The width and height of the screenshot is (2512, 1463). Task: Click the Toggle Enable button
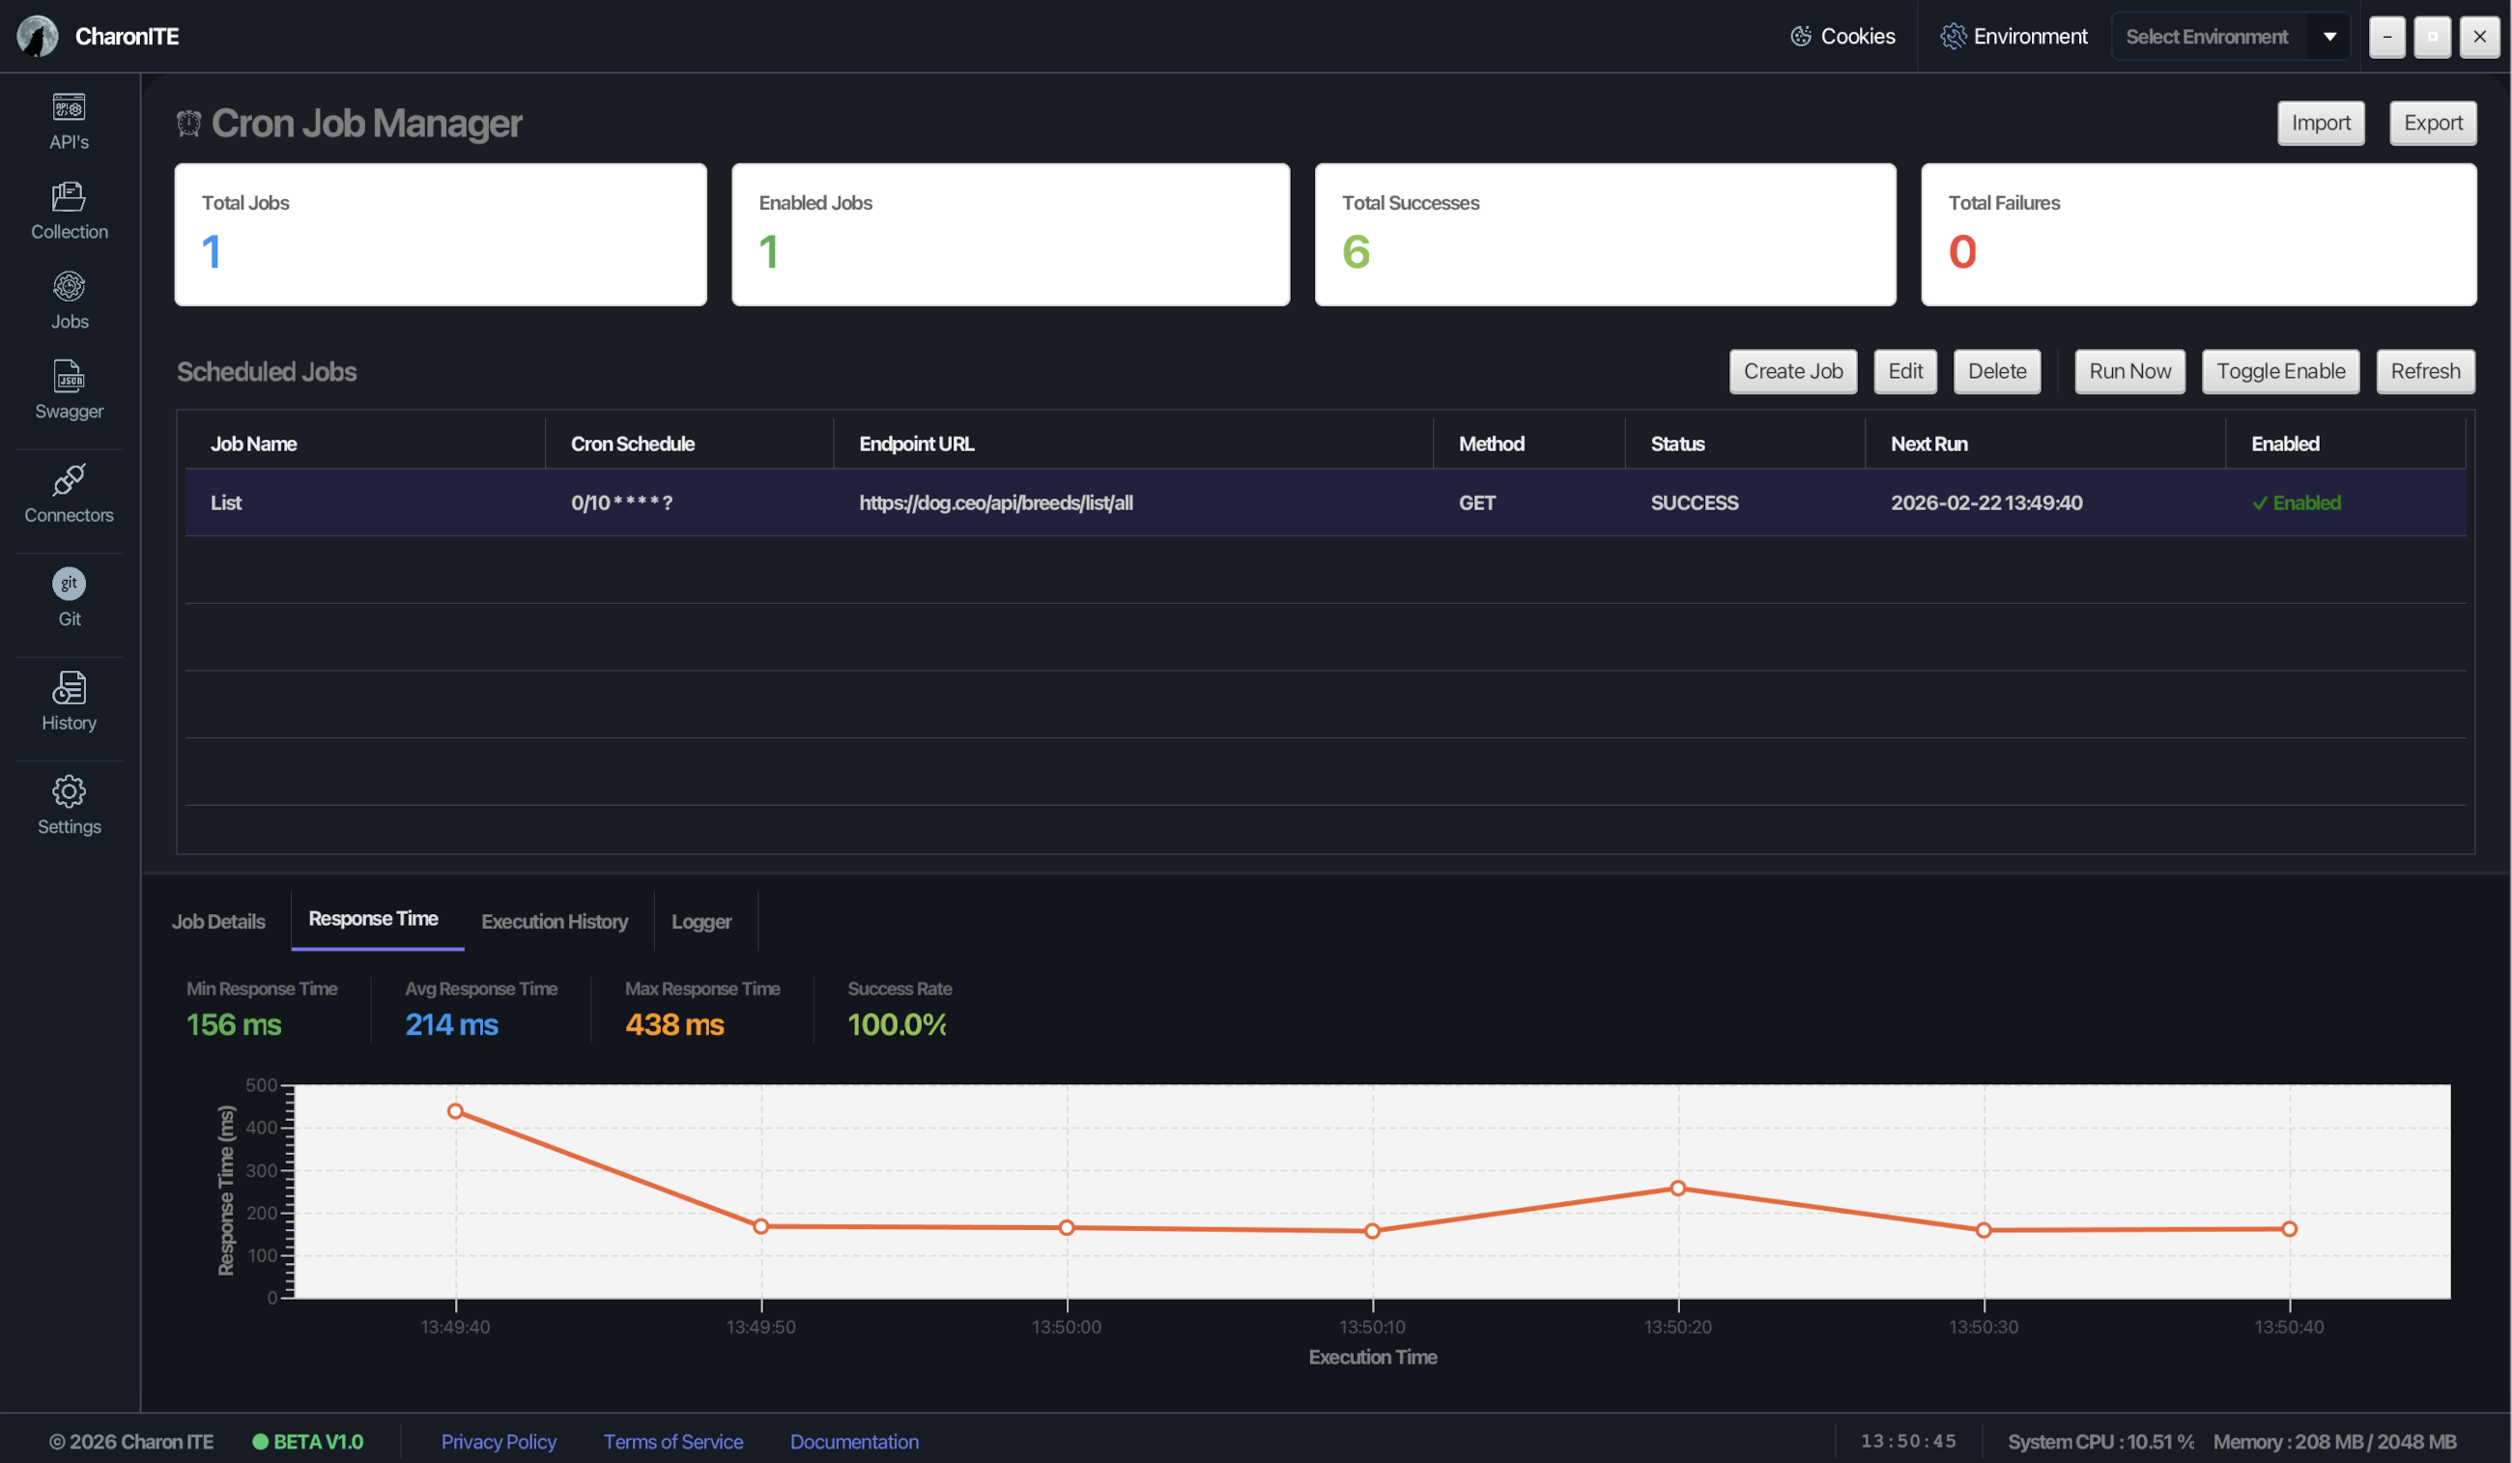tap(2280, 371)
